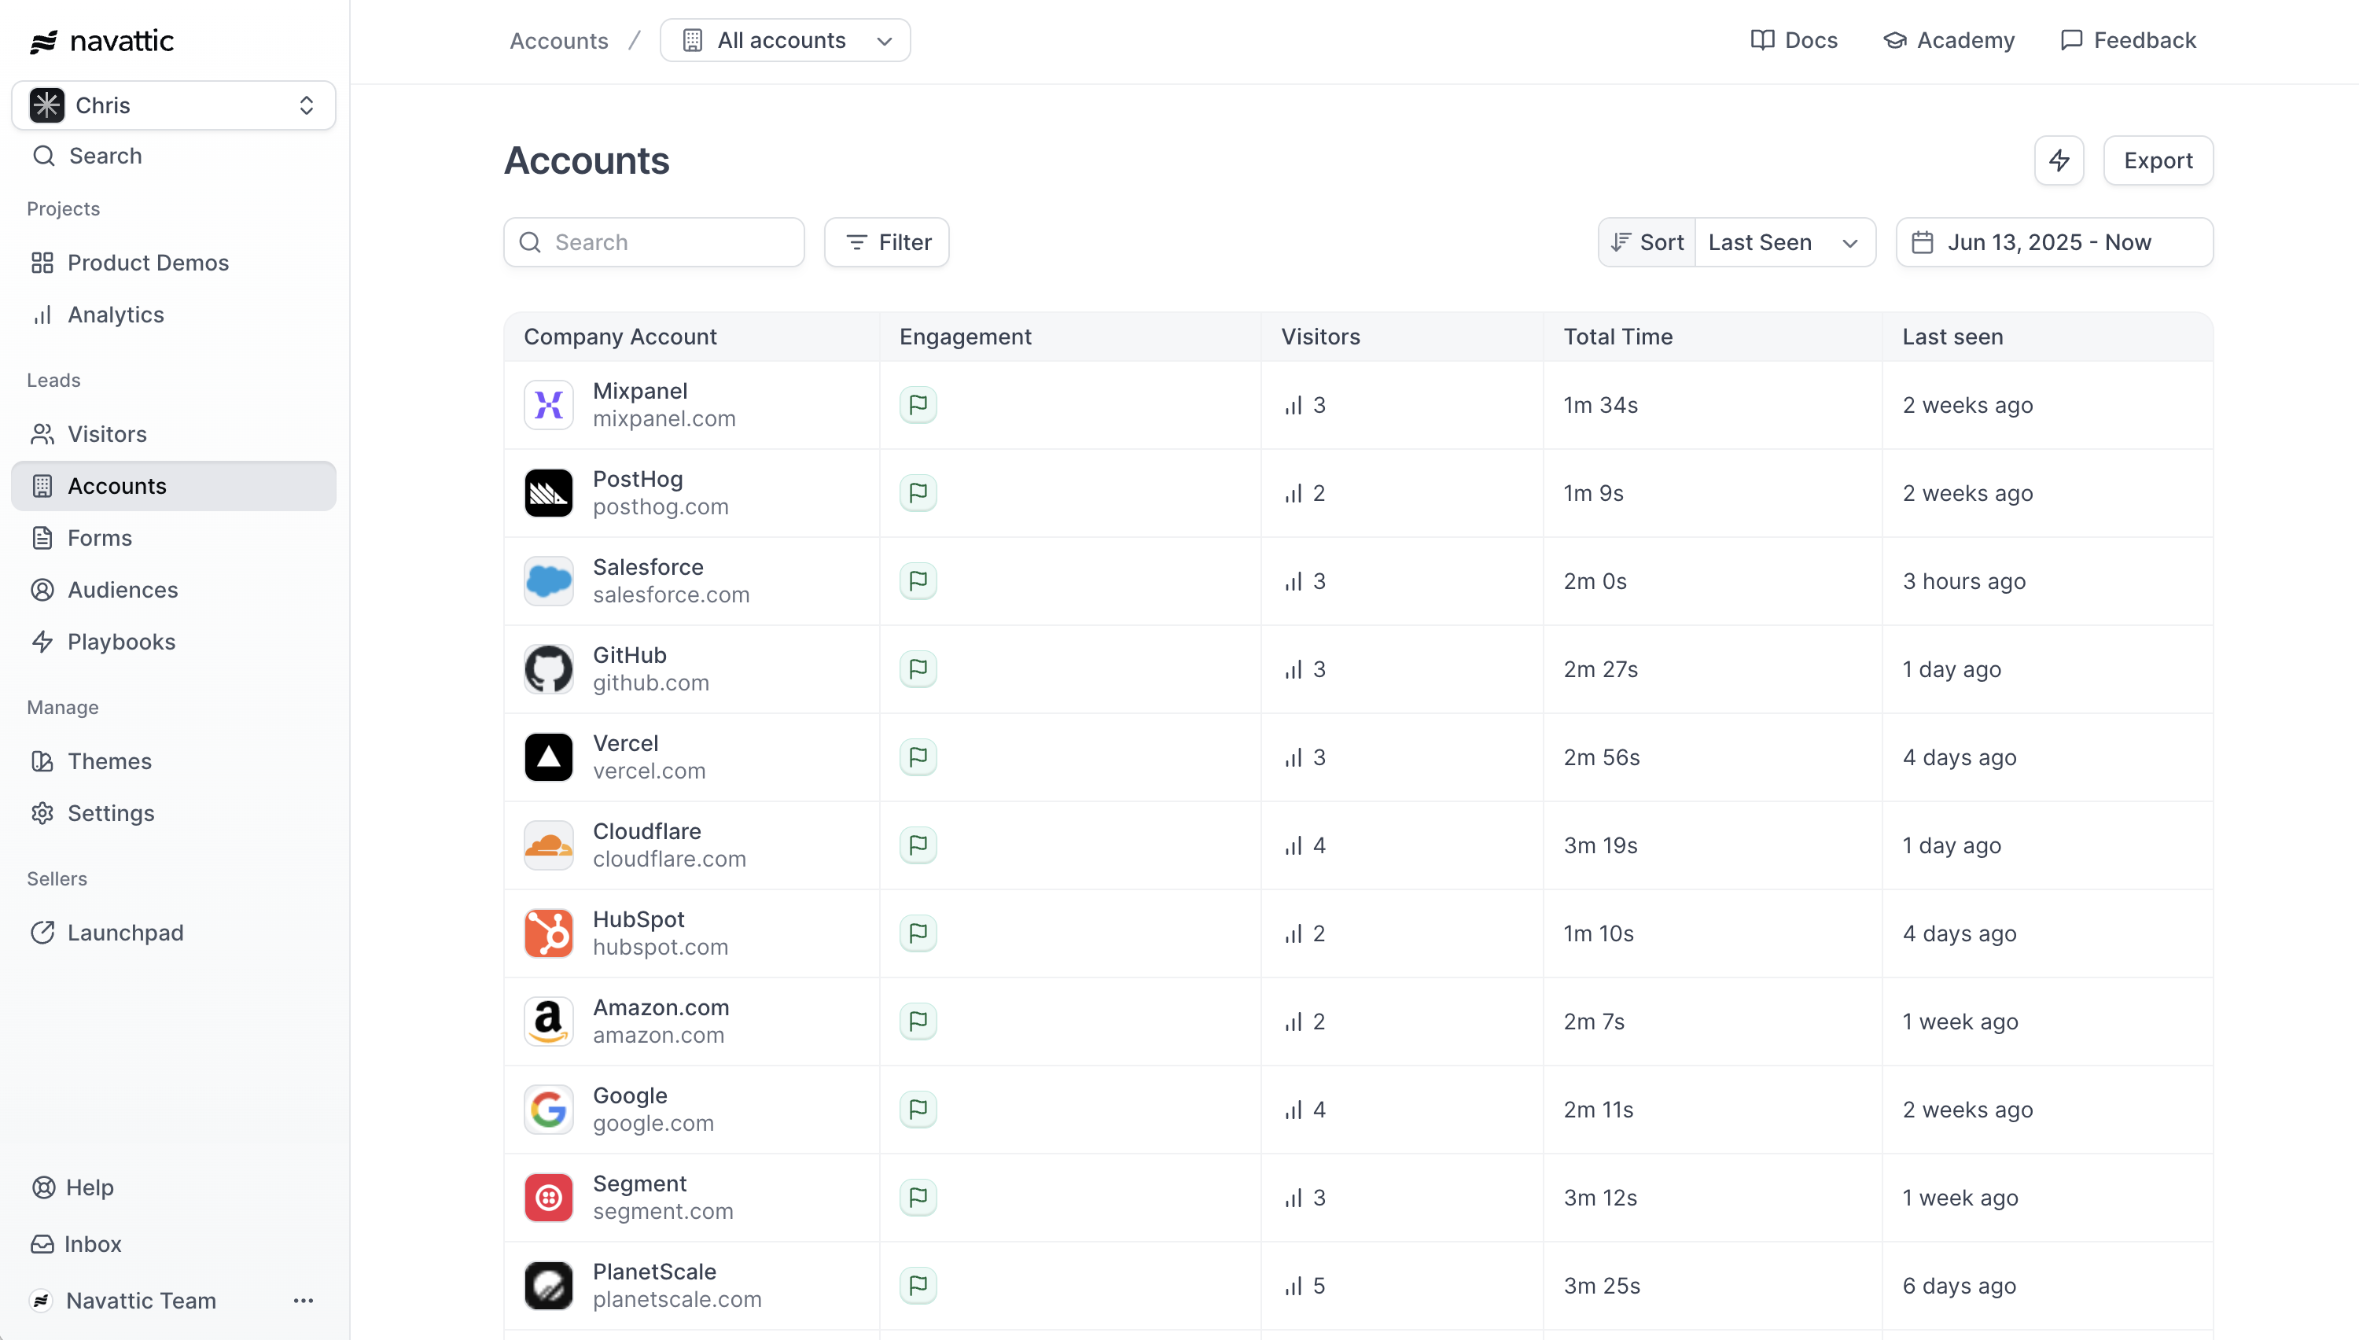Click the PostHog company logo
Image resolution: width=2359 pixels, height=1340 pixels.
point(548,493)
